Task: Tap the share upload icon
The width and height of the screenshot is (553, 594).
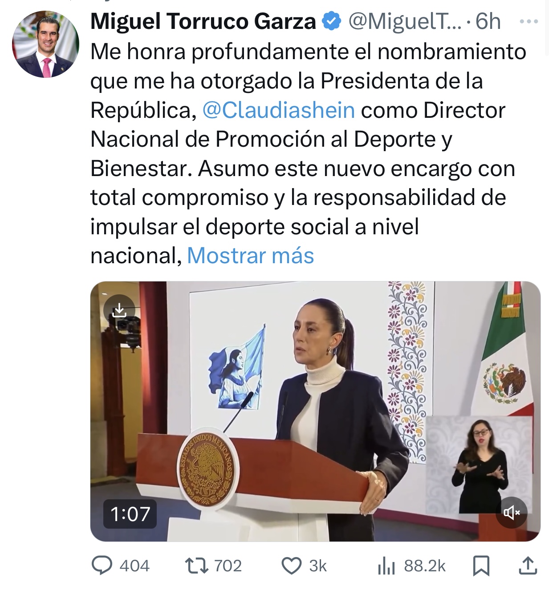Action: pos(528,566)
